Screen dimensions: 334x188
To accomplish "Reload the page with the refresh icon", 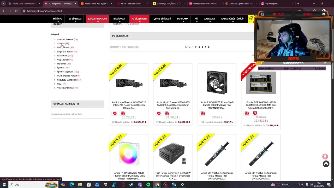I will tap(16, 11).
